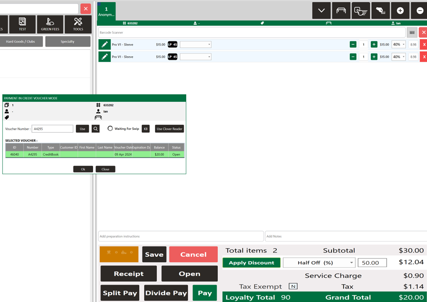
Task: Cancel the current order
Action: coord(193,255)
